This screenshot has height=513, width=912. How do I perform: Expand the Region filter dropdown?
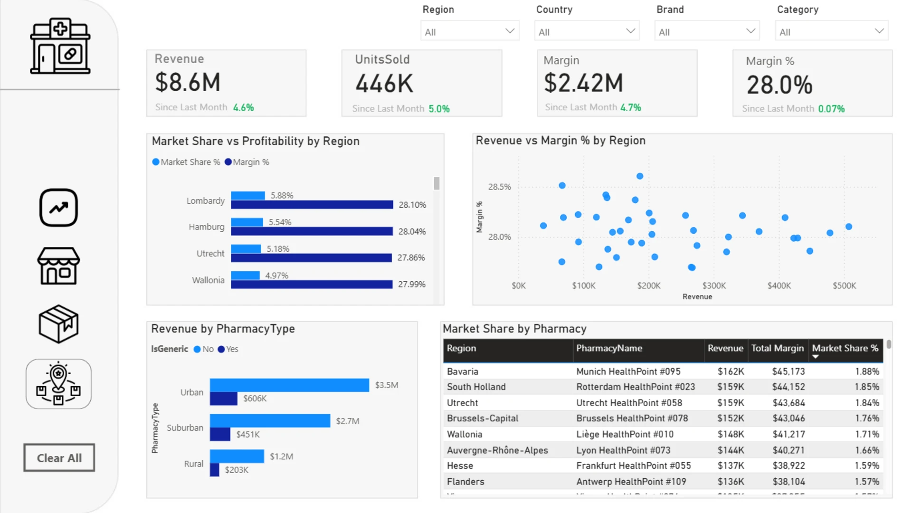[470, 31]
